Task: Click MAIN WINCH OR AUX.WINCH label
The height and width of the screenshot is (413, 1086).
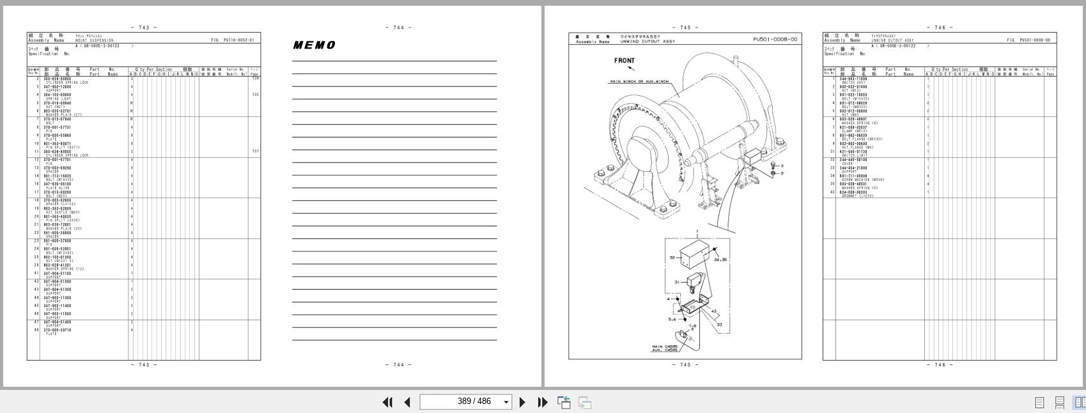Action: [639, 82]
